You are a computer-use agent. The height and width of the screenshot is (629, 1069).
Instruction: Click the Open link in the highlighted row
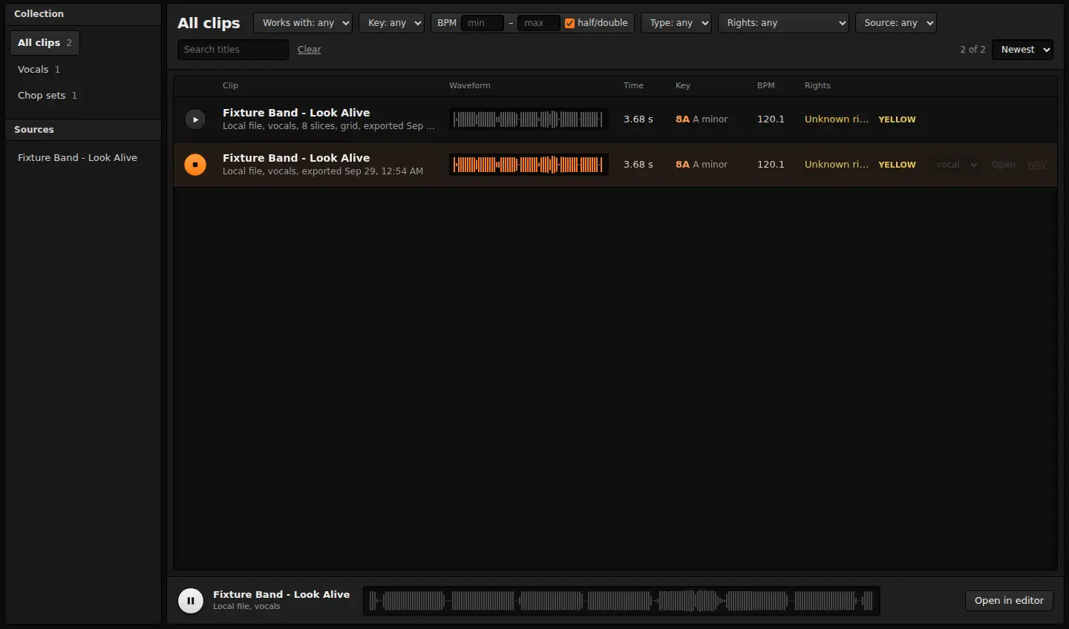(1004, 165)
